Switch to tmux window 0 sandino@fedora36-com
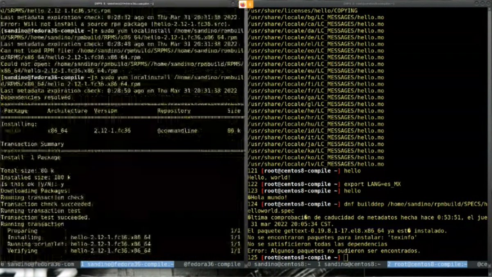This screenshot has height=277, width=492. point(37,264)
